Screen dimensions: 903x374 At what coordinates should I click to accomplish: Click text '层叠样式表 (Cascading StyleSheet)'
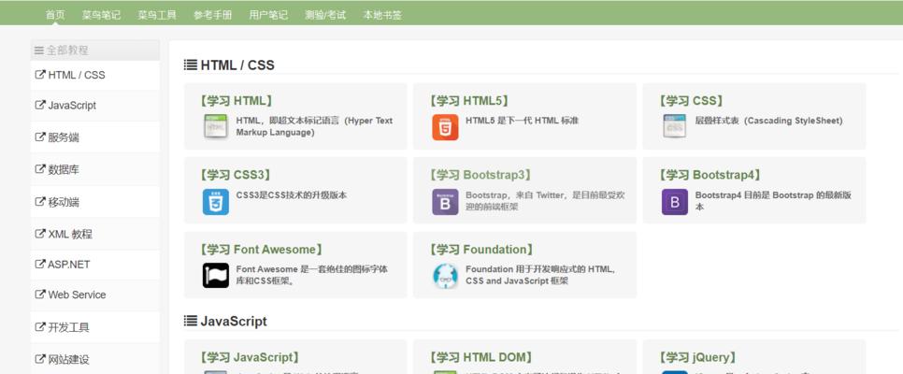tap(768, 121)
